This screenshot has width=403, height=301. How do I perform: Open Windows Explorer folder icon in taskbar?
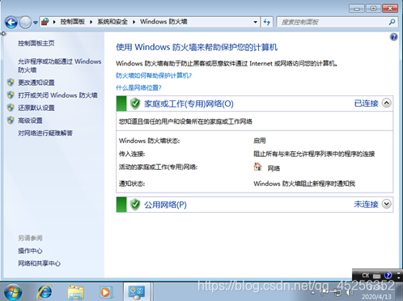(75, 292)
